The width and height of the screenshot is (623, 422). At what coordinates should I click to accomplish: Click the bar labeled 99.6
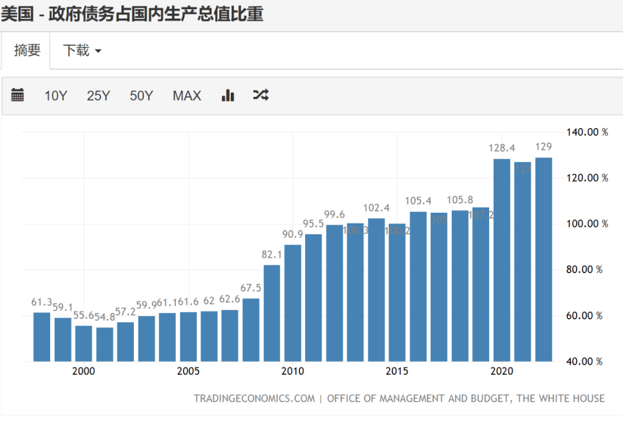335,293
